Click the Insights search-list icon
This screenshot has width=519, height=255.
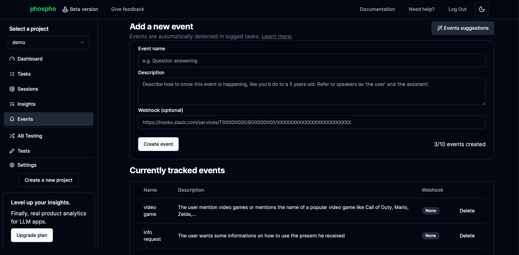pos(12,104)
